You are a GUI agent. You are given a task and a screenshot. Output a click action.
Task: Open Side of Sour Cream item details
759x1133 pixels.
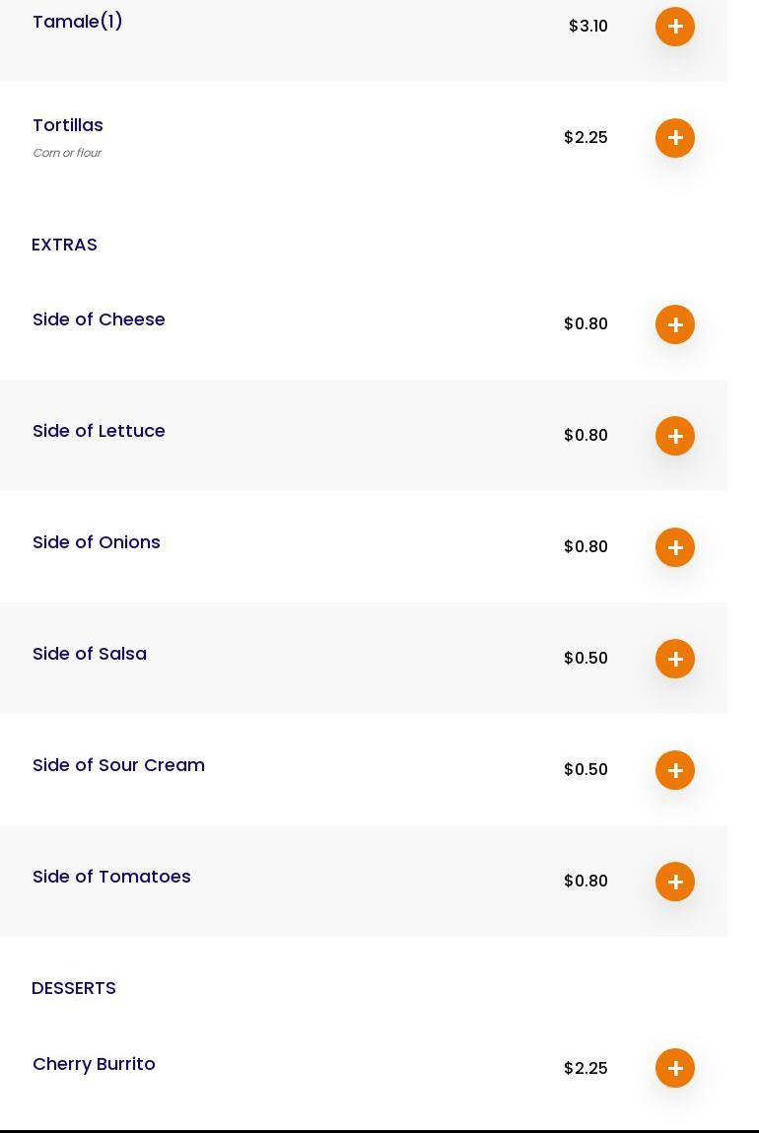pyautogui.click(x=118, y=765)
